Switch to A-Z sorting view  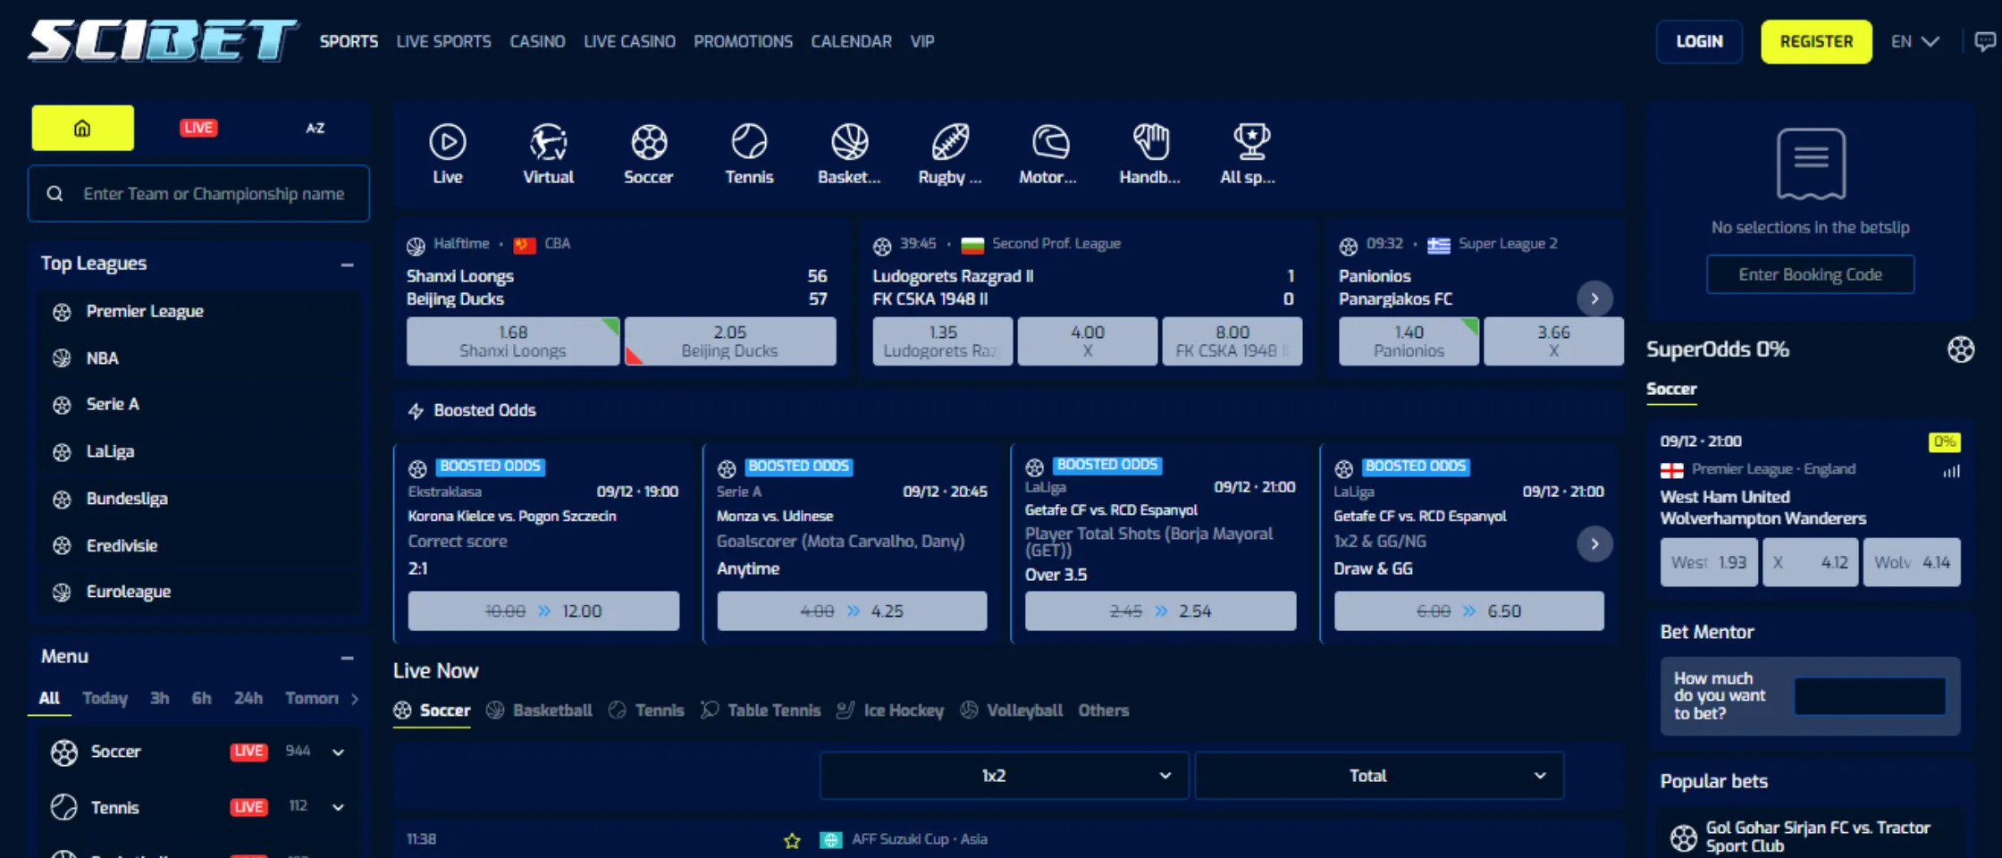[315, 128]
